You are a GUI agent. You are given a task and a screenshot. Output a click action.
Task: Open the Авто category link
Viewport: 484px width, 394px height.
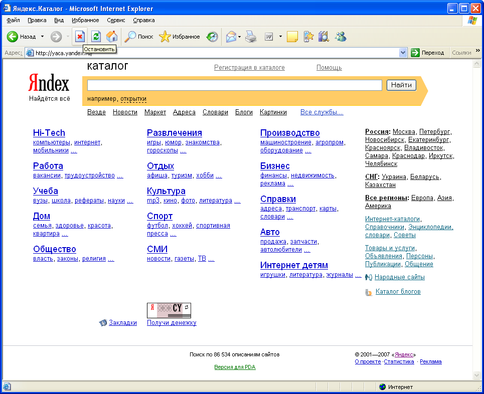coord(270,232)
